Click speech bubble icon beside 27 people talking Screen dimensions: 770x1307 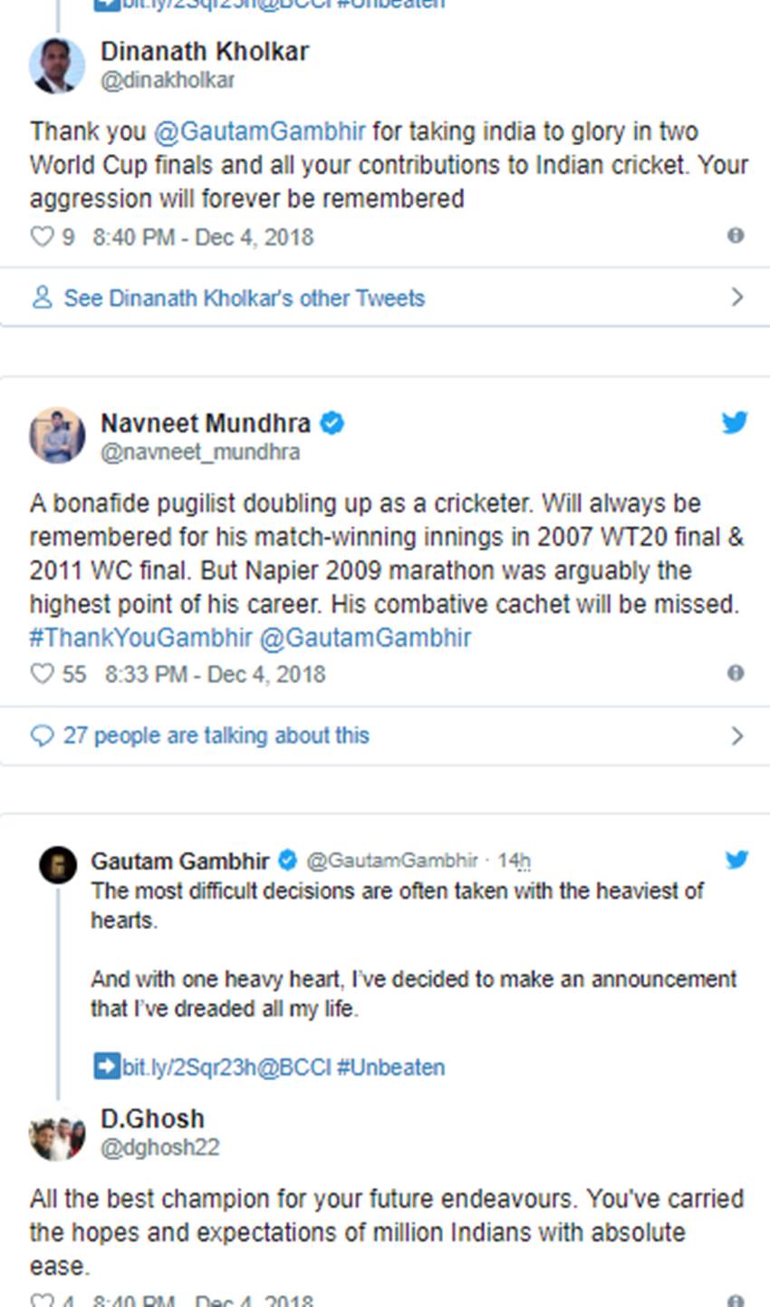(42, 736)
